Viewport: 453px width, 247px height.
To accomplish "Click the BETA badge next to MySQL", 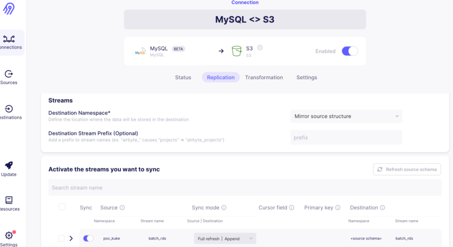I will [178, 49].
